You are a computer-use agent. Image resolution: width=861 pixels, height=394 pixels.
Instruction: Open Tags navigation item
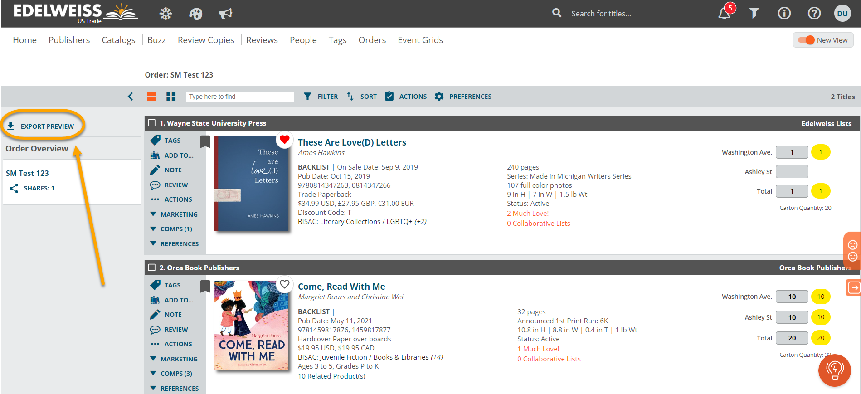(337, 40)
